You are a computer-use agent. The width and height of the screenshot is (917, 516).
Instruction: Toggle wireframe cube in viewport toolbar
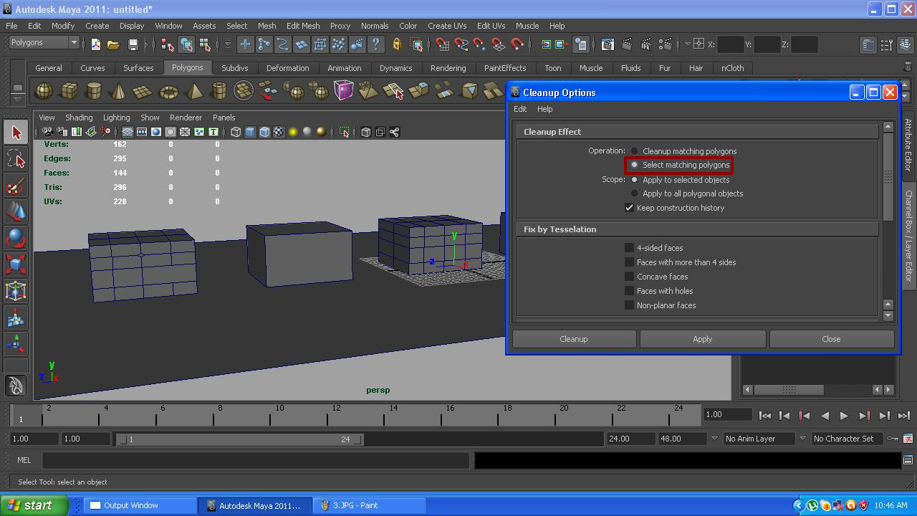click(236, 132)
